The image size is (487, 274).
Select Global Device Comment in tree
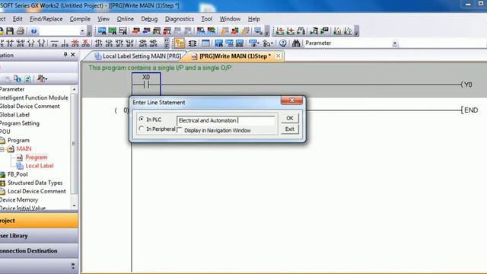tap(30, 107)
